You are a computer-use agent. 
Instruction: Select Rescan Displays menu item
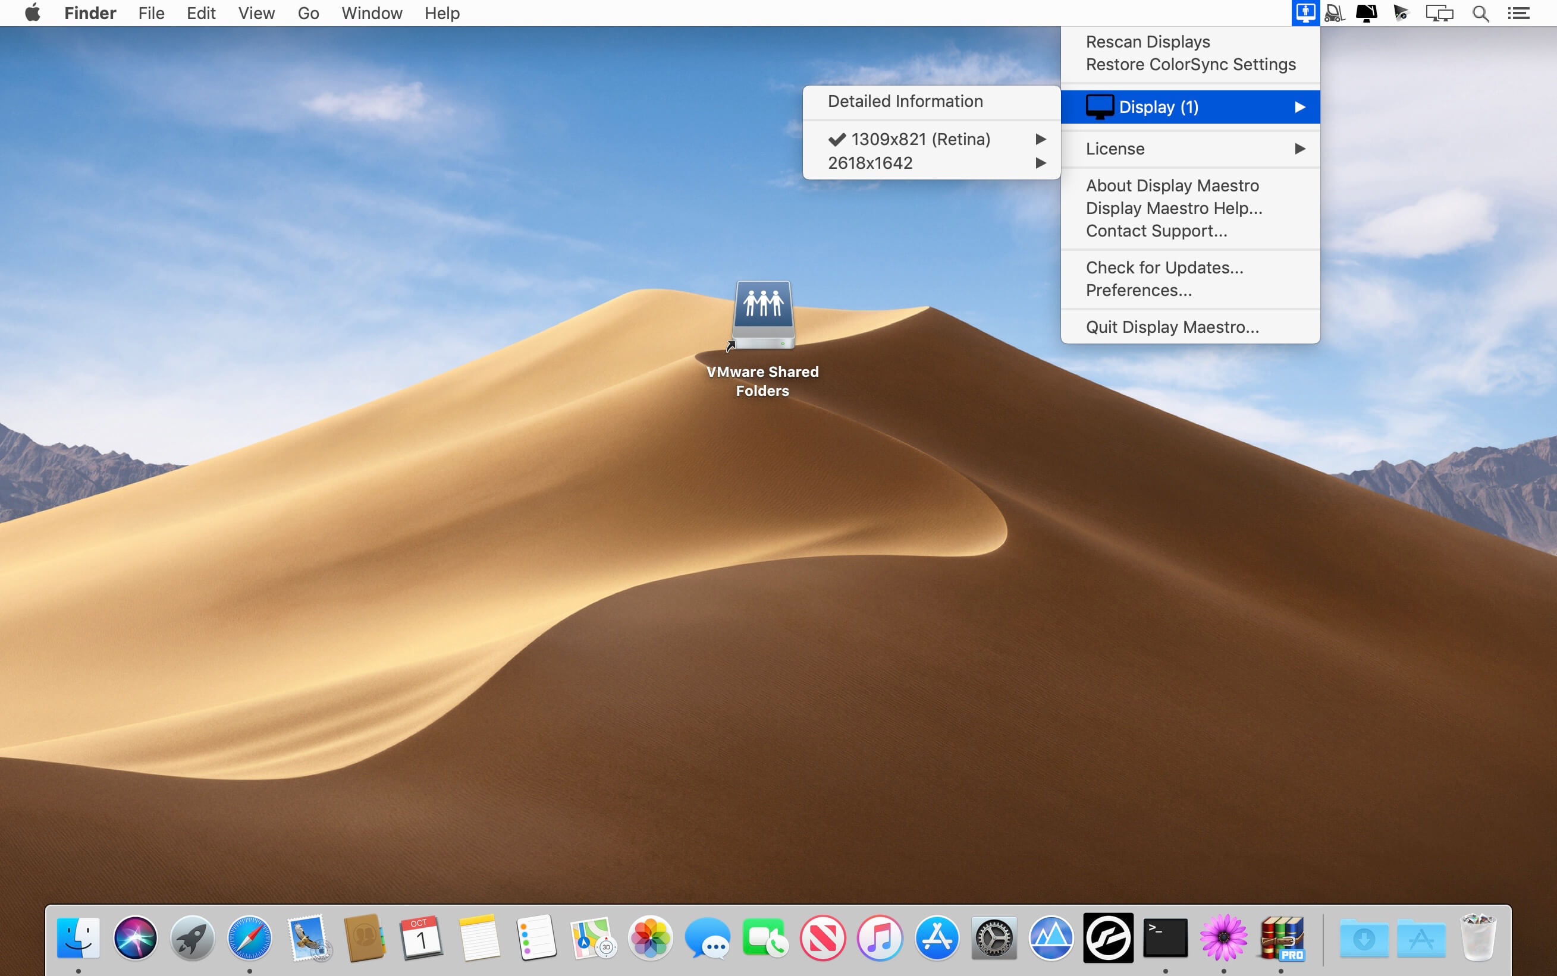pos(1147,42)
